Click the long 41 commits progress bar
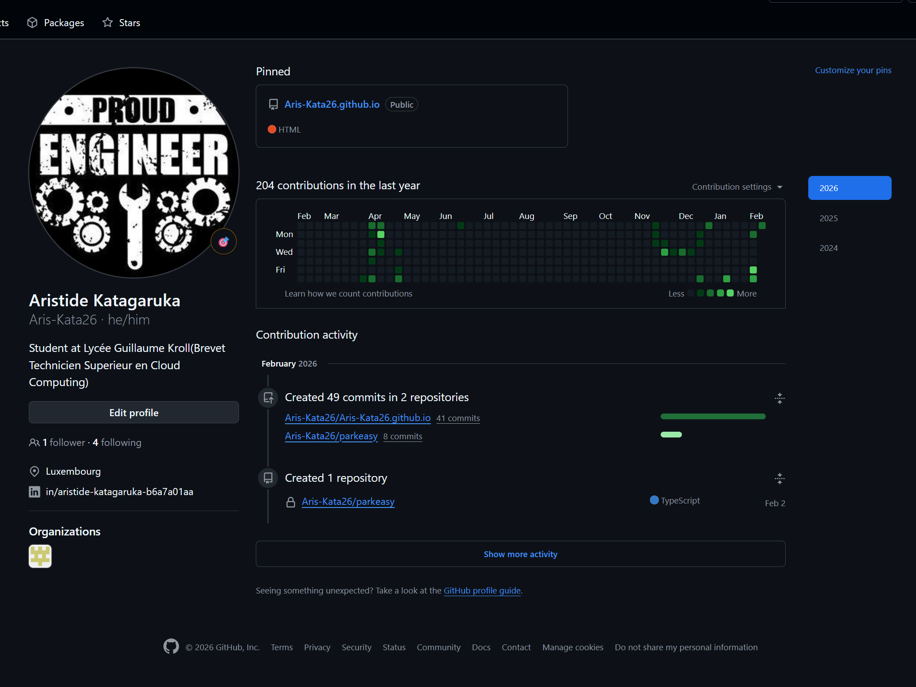Viewport: 916px width, 687px height. (713, 416)
